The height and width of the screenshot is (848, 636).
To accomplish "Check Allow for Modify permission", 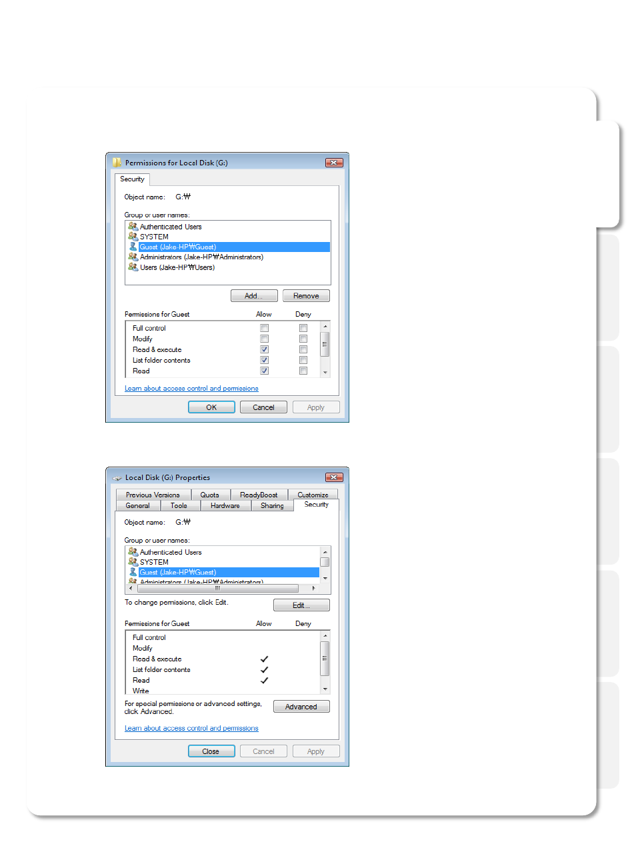I will click(264, 339).
